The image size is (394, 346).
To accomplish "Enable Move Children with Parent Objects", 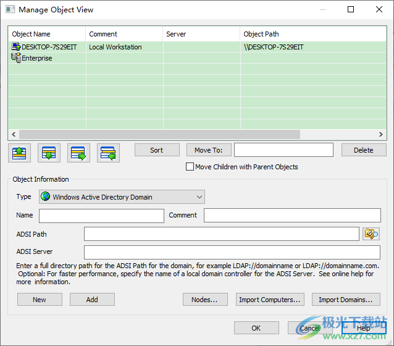I will 190,167.
